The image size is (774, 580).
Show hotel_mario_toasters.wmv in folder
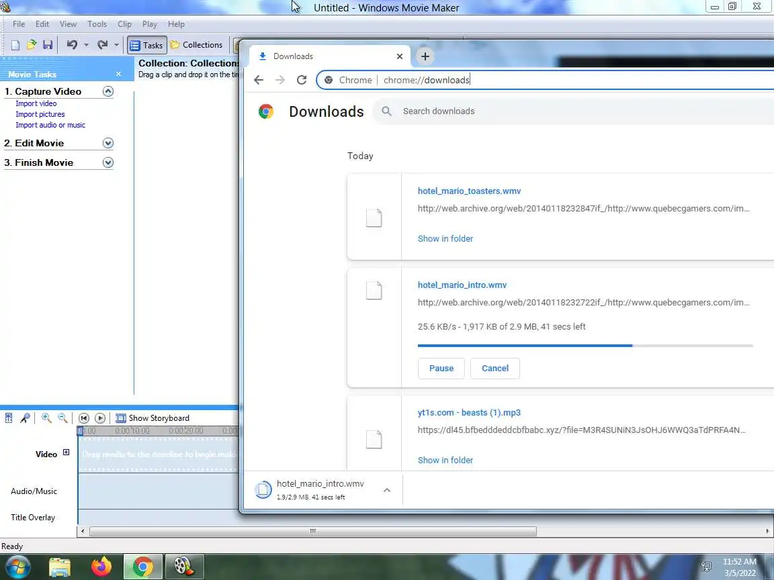445,239
